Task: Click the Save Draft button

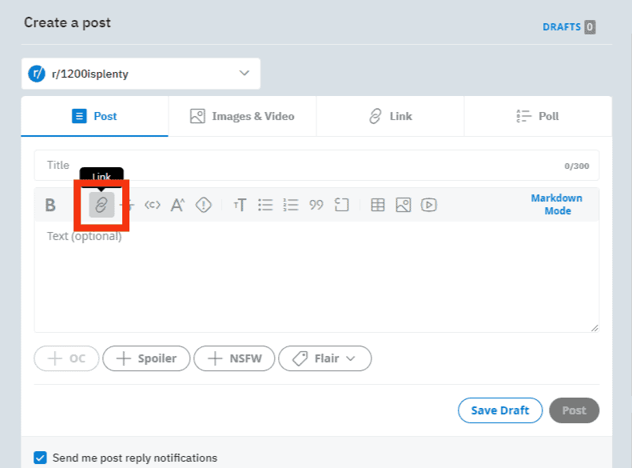Action: point(500,410)
